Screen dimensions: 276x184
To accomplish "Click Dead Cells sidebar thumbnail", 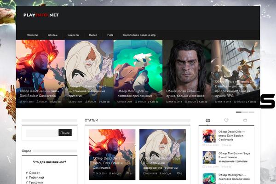I will (x=209, y=136).
